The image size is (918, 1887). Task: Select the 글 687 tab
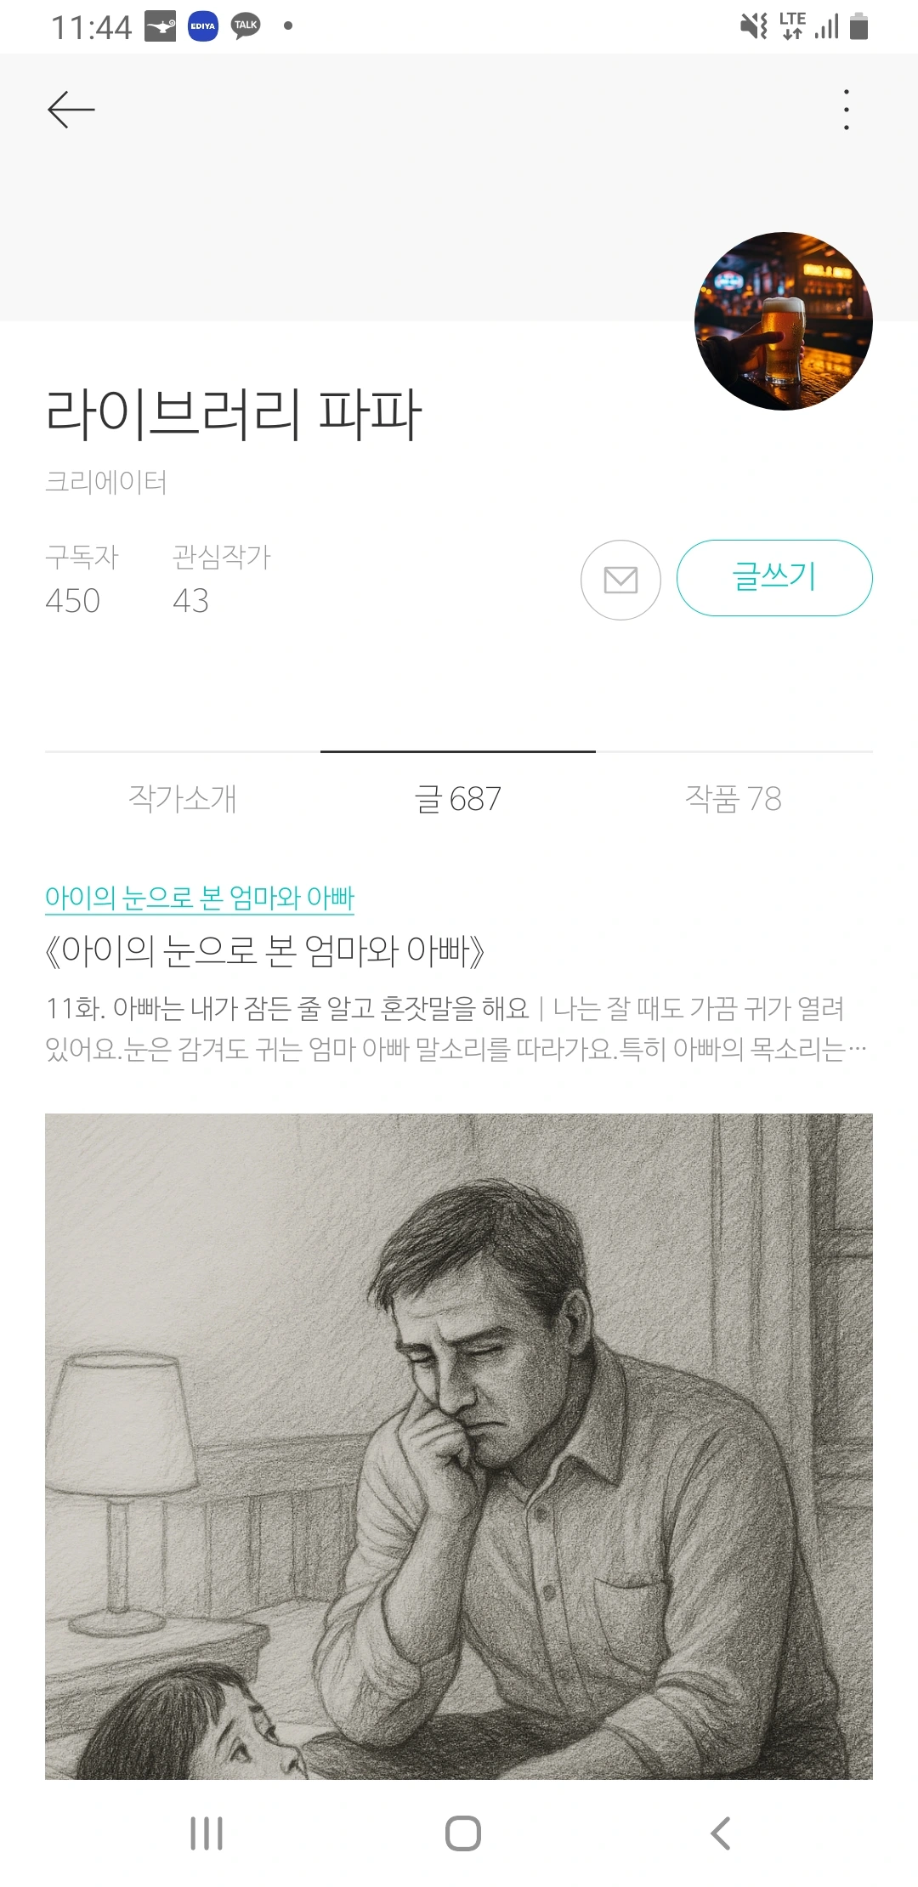click(x=458, y=798)
